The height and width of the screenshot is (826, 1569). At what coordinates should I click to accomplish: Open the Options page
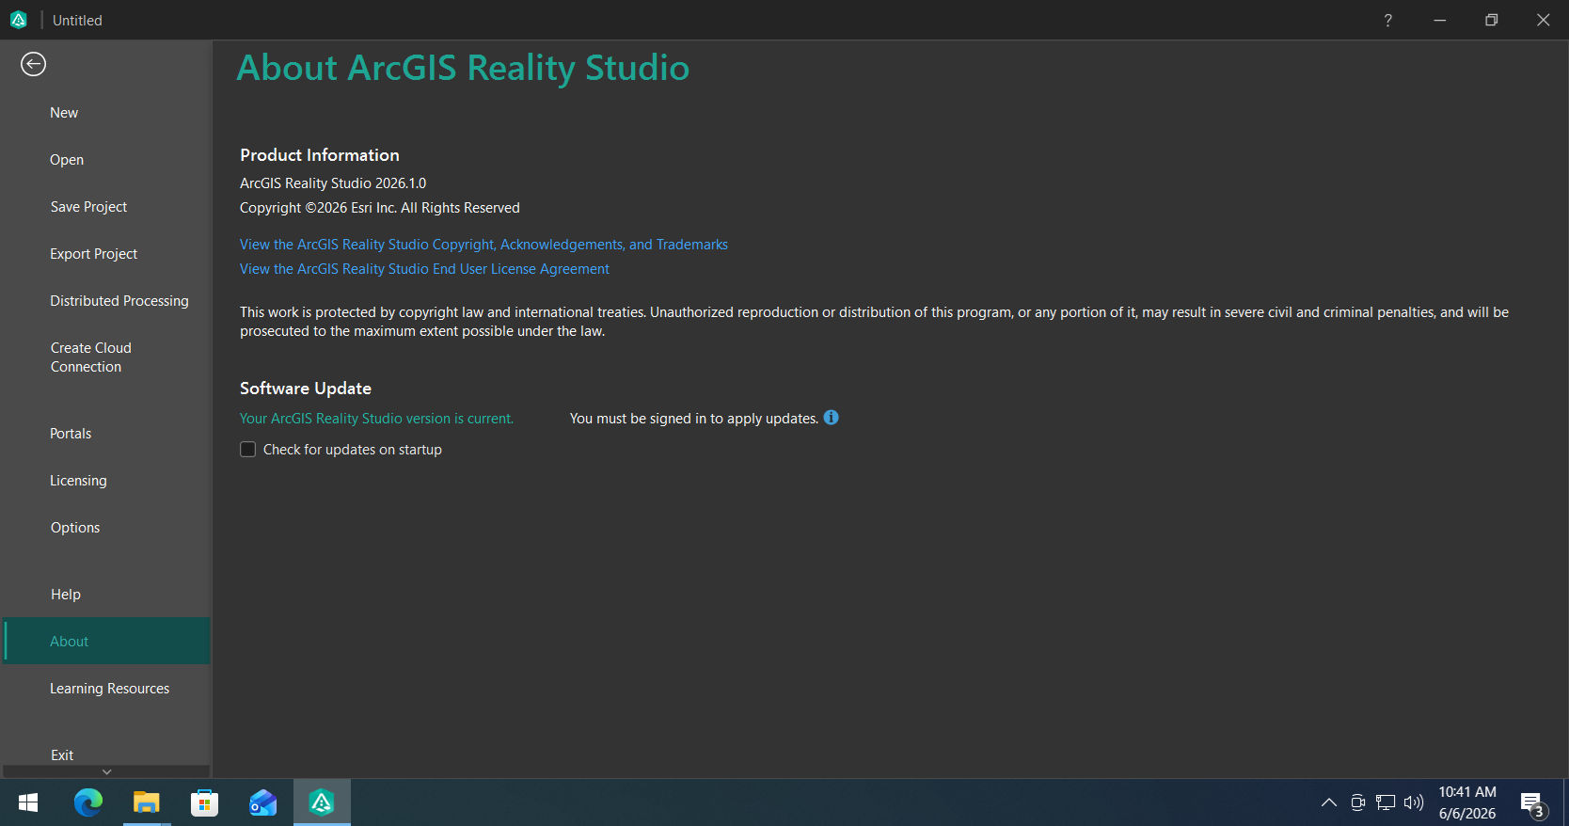(75, 528)
